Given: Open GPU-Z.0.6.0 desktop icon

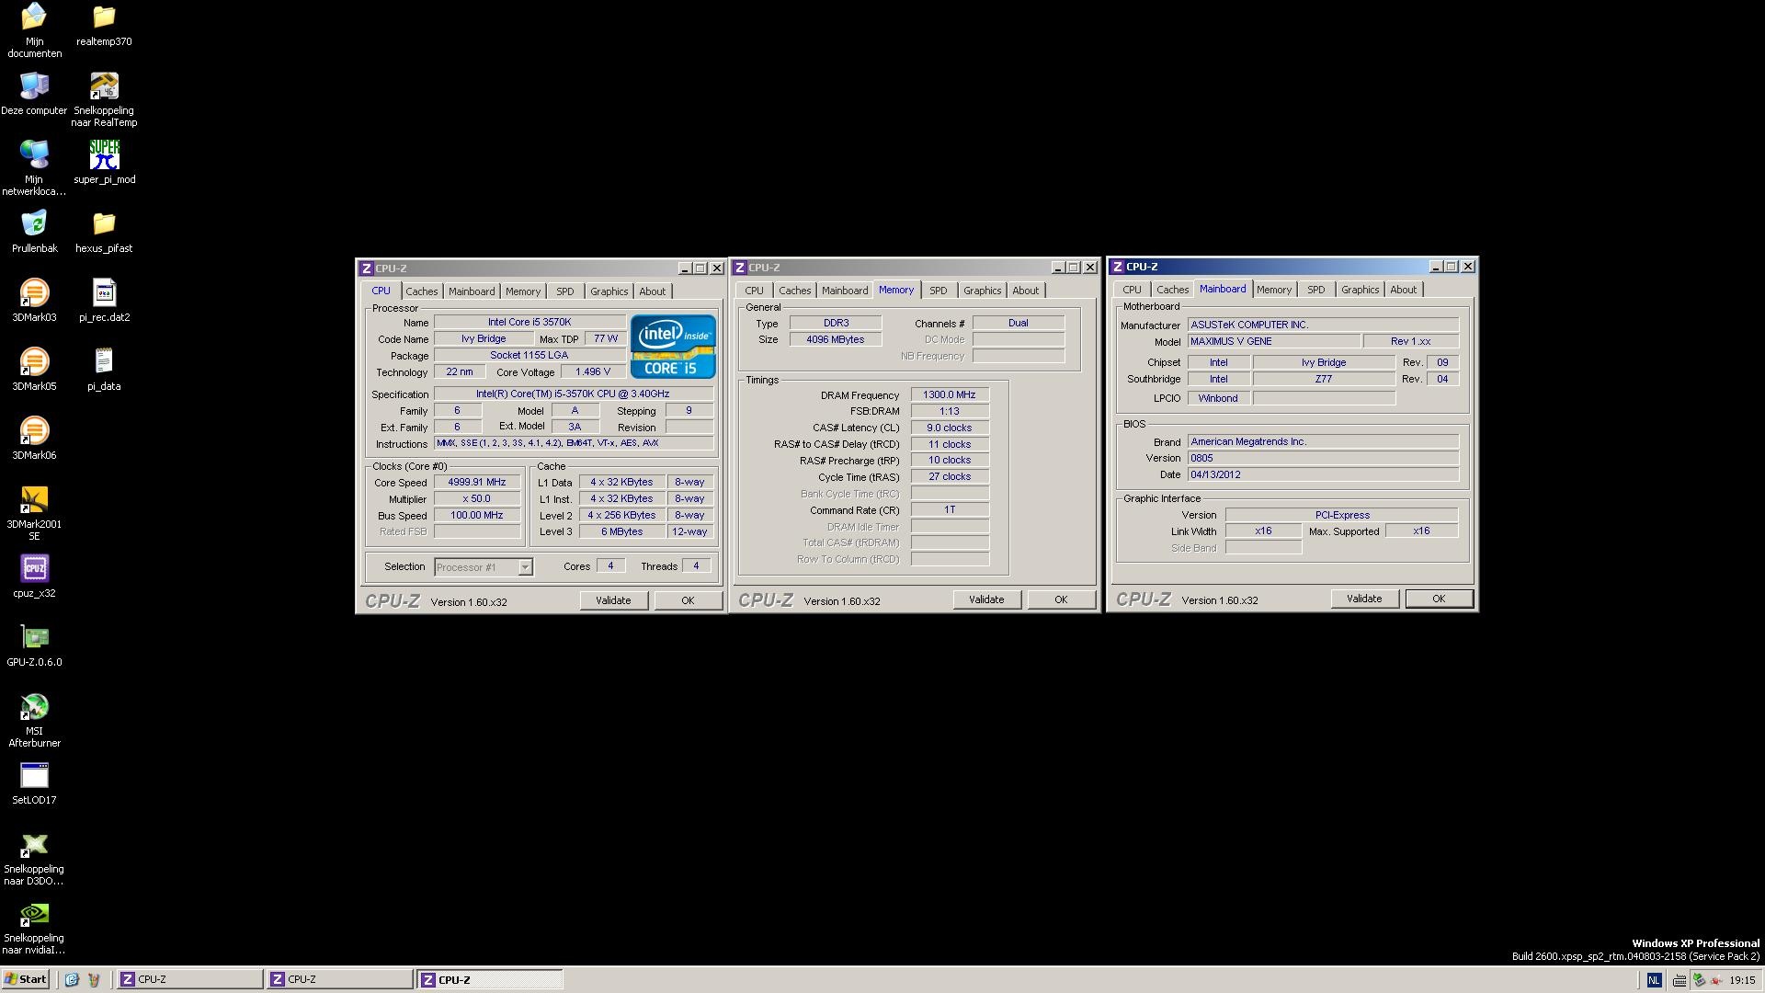Looking at the screenshot, I should pyautogui.click(x=34, y=639).
